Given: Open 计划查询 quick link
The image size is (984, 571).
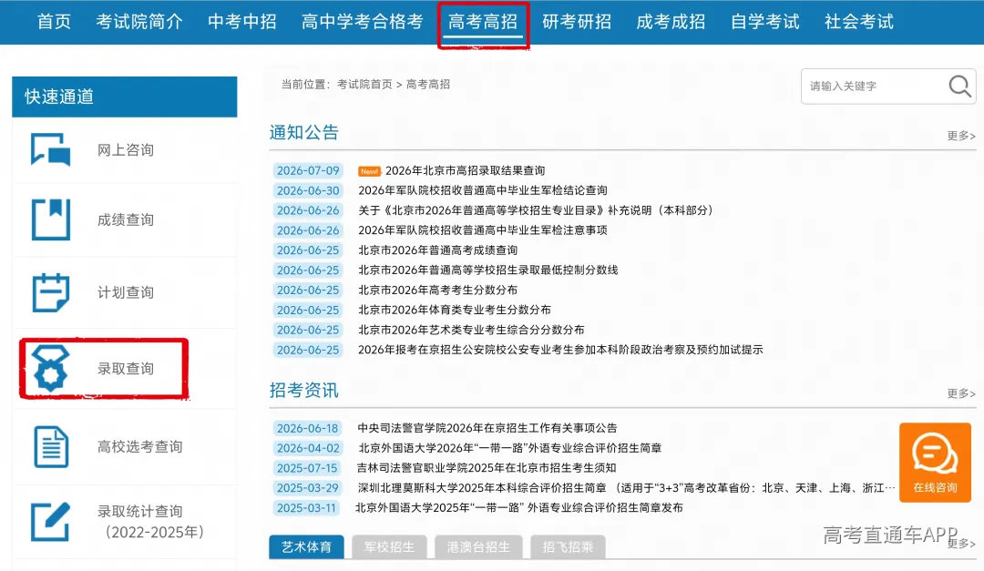Looking at the screenshot, I should (x=125, y=292).
